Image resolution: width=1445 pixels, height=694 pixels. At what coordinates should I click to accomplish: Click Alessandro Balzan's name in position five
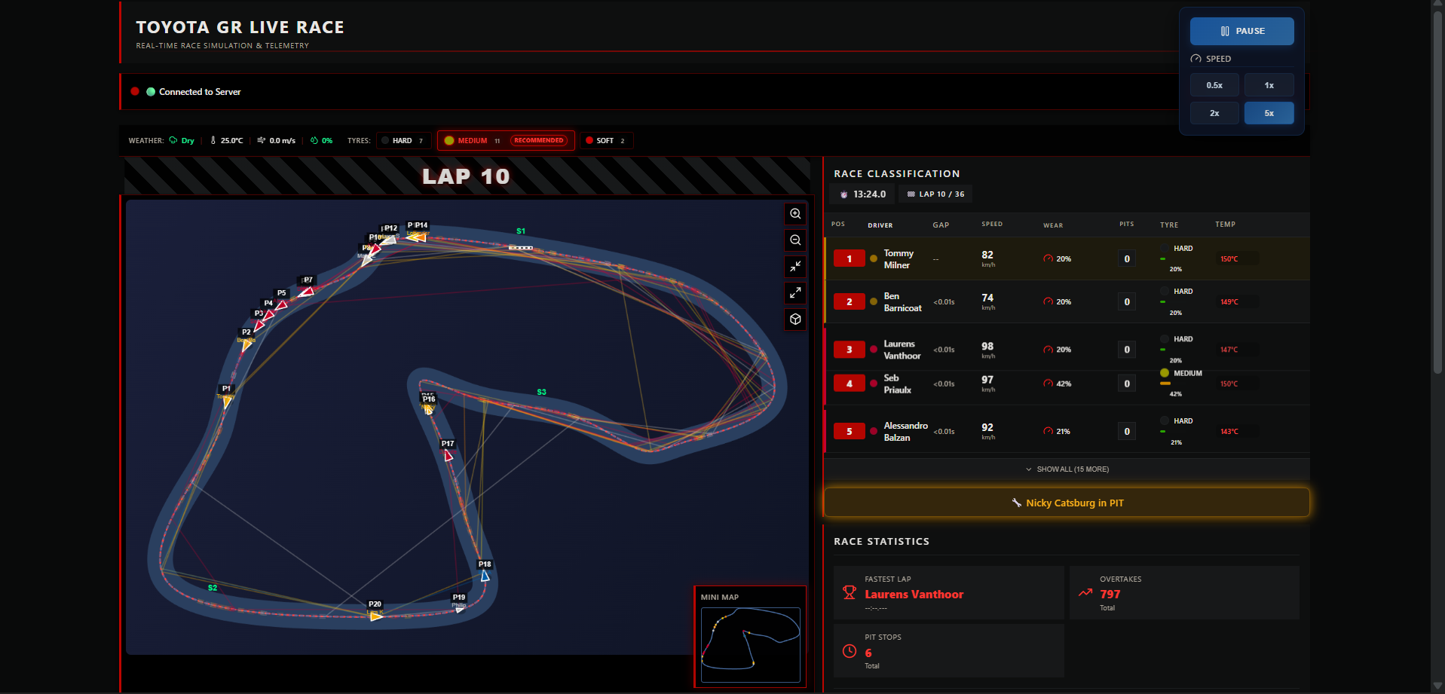tap(905, 432)
